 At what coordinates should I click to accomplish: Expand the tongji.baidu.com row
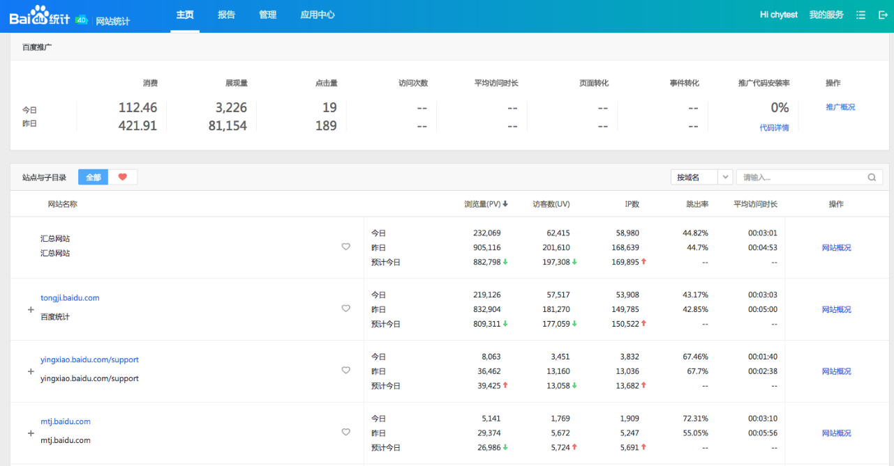31,309
